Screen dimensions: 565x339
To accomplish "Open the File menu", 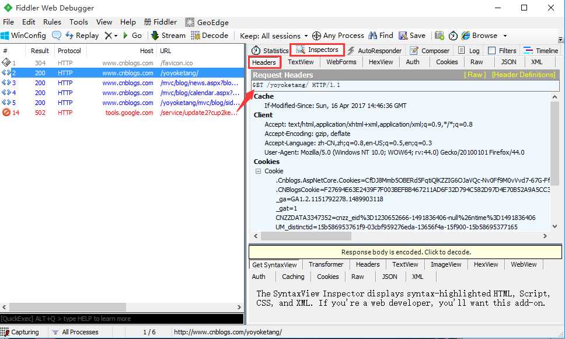I will 8,22.
